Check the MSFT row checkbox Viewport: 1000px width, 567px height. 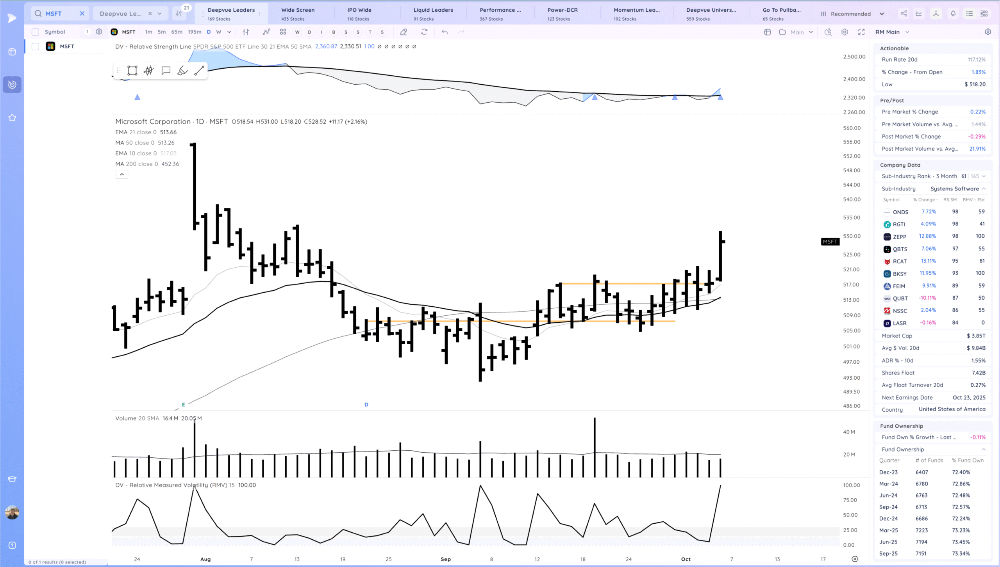tap(36, 46)
